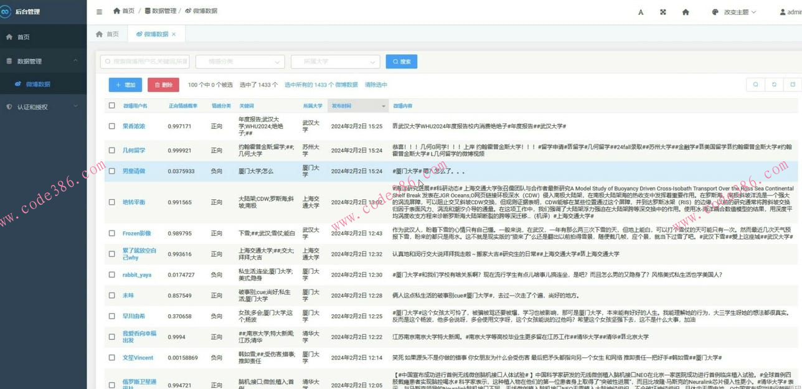This screenshot has height=389, width=802.
Task: Open the 所属大学 dropdown filter
Action: click(x=335, y=62)
